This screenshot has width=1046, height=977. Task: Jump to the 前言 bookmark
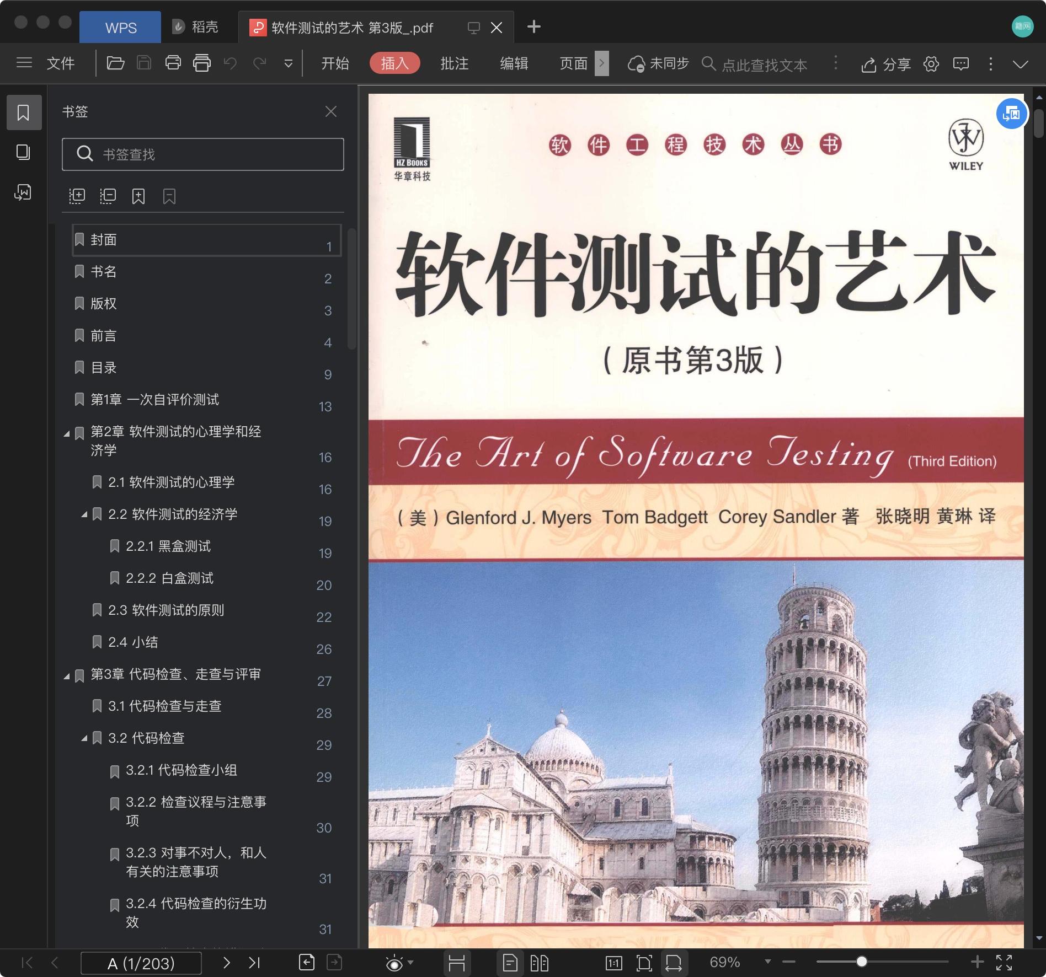pos(207,336)
